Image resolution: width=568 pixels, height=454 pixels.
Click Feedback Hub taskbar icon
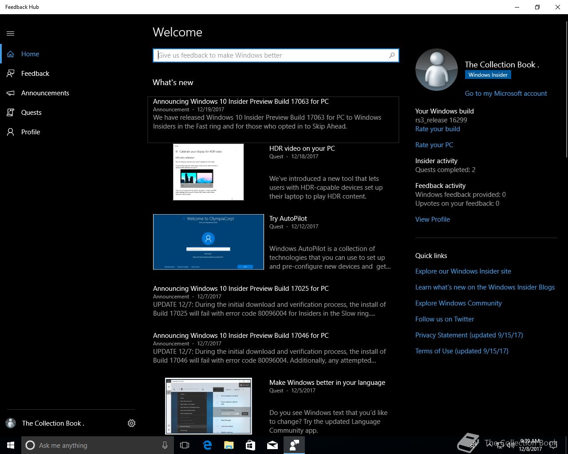(x=294, y=445)
